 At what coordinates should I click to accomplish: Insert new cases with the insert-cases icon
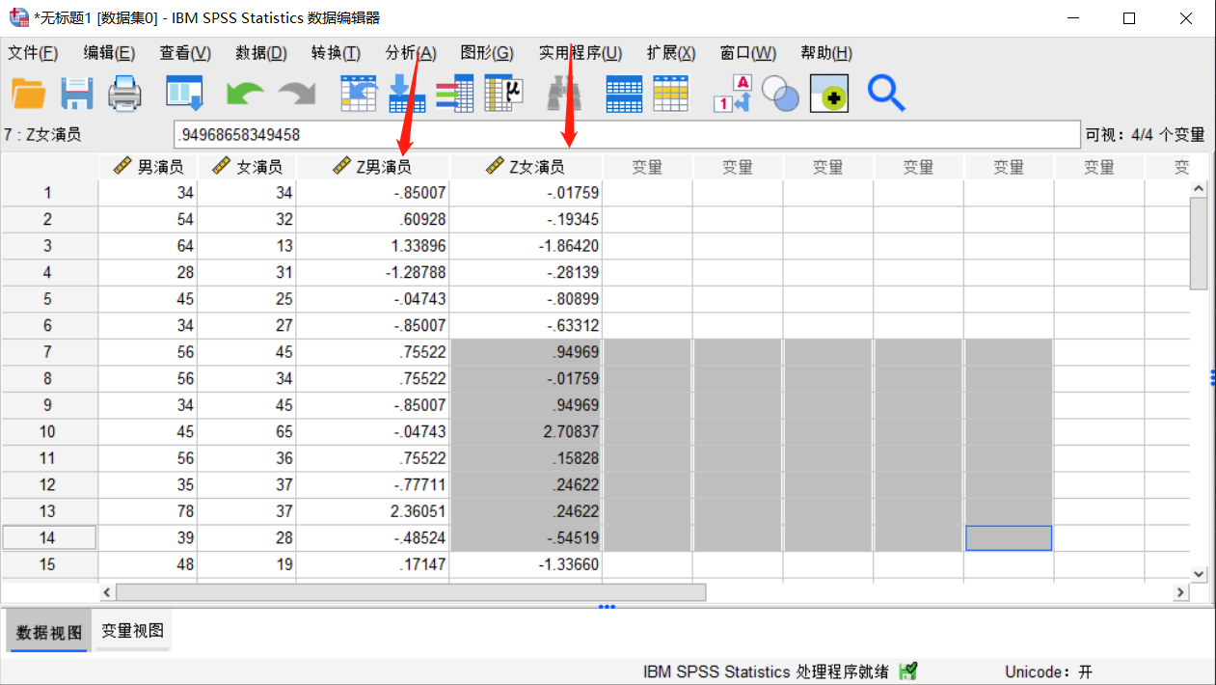click(406, 94)
